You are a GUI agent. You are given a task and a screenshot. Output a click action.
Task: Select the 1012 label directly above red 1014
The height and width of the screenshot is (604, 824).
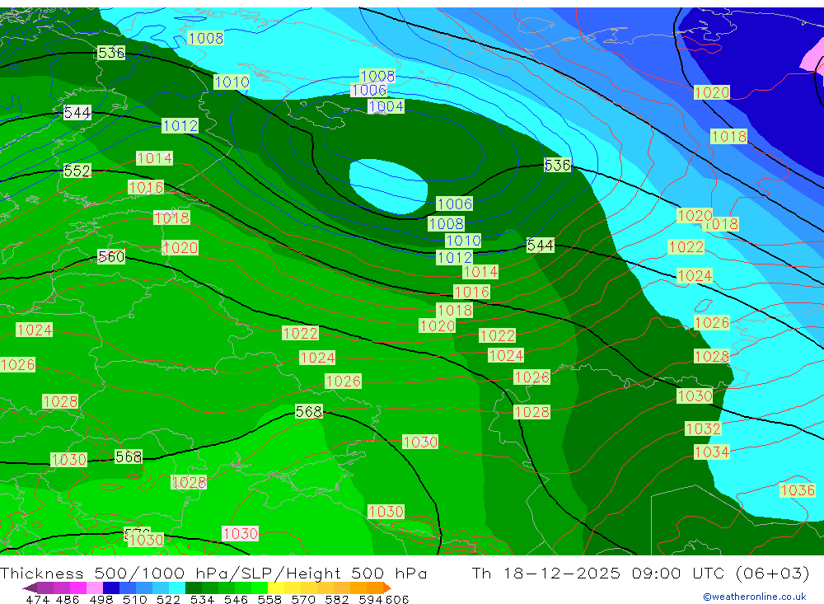(x=455, y=258)
